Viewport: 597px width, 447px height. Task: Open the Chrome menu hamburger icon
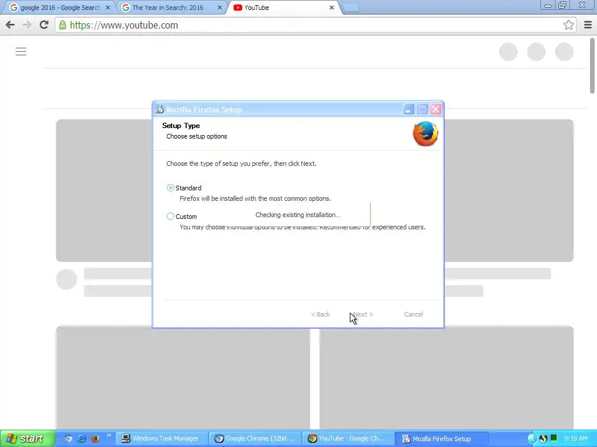(588, 25)
